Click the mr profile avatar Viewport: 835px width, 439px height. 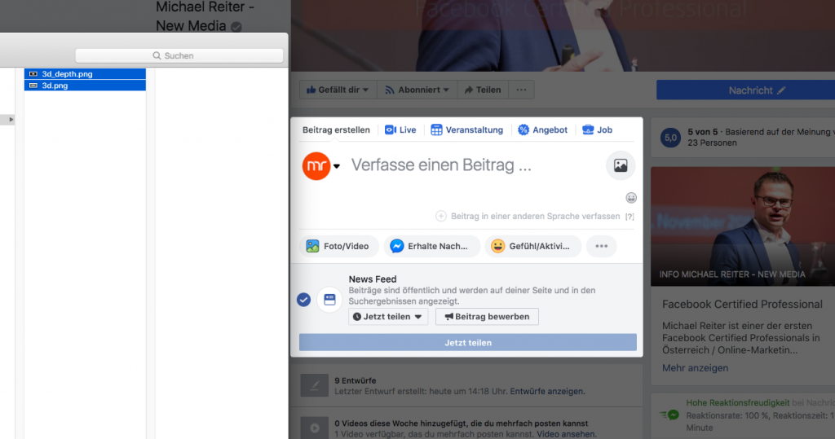[x=316, y=166]
